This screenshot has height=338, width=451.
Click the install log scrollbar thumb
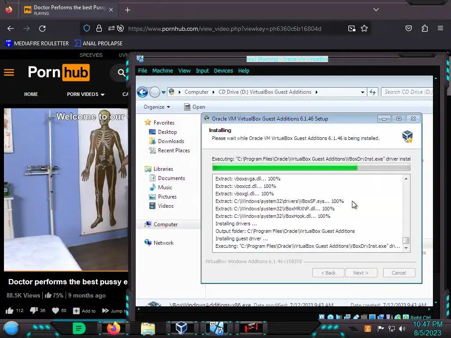pos(406,240)
